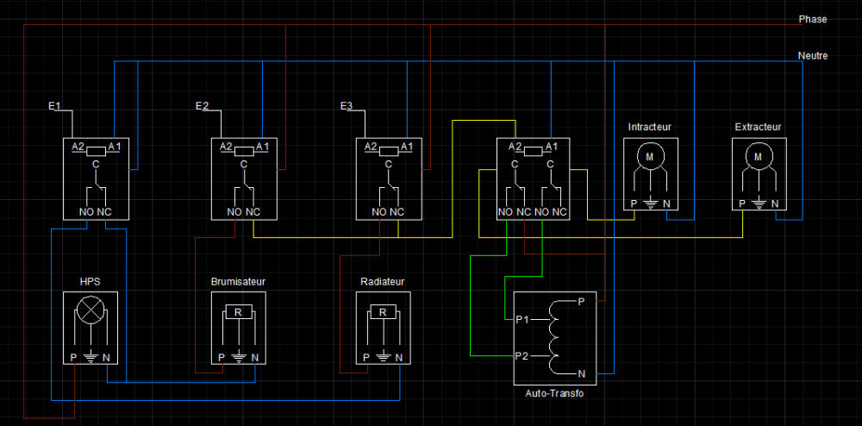Select the E1 input label
Screen dimensions: 862x426
(53, 106)
